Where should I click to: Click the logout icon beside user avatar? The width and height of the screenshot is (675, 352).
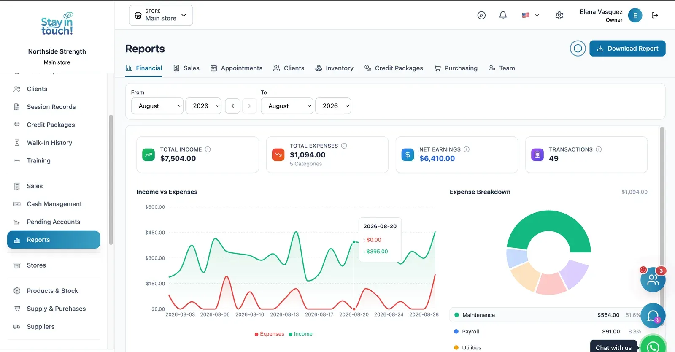[655, 15]
